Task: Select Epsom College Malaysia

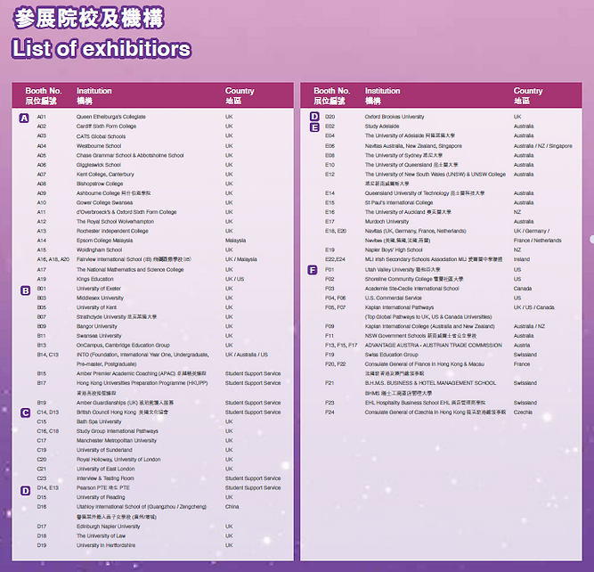Action: point(104,241)
